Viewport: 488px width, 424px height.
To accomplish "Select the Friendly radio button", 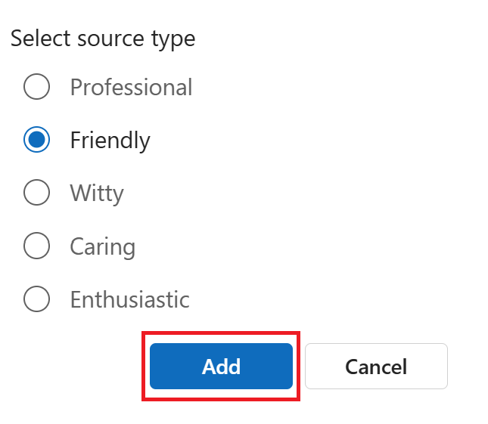I will (x=37, y=140).
